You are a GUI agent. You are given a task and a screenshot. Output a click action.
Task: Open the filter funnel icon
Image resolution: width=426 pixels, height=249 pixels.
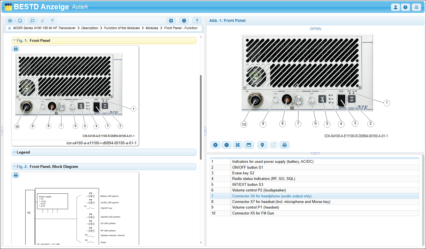click(x=52, y=20)
